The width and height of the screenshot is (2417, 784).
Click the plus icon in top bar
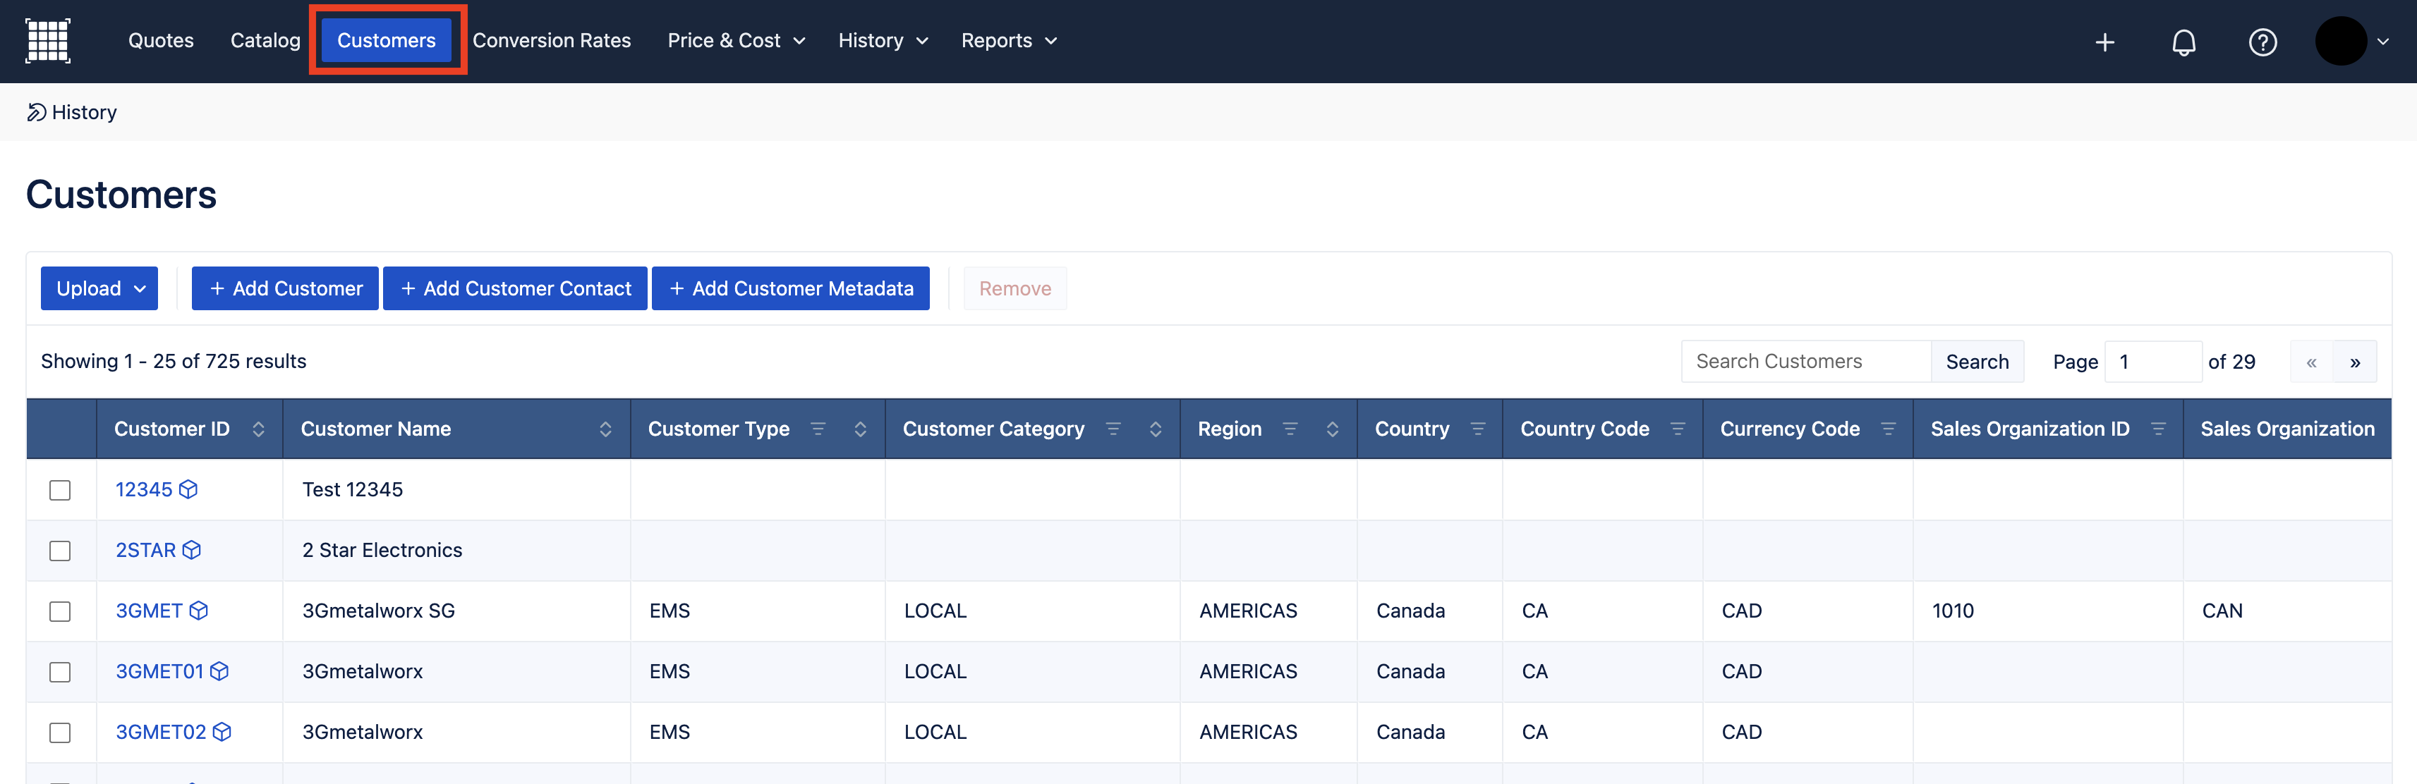click(x=2104, y=42)
